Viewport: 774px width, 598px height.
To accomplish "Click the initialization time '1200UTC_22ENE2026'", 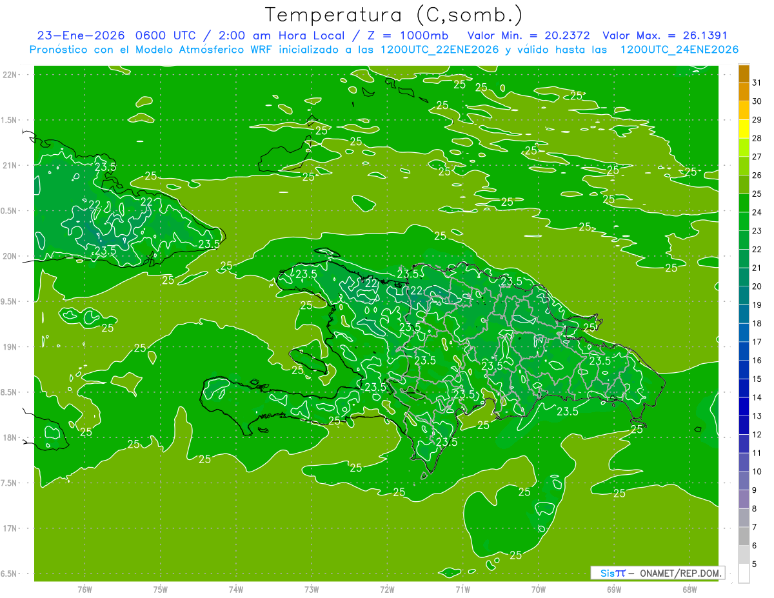I will (x=440, y=50).
